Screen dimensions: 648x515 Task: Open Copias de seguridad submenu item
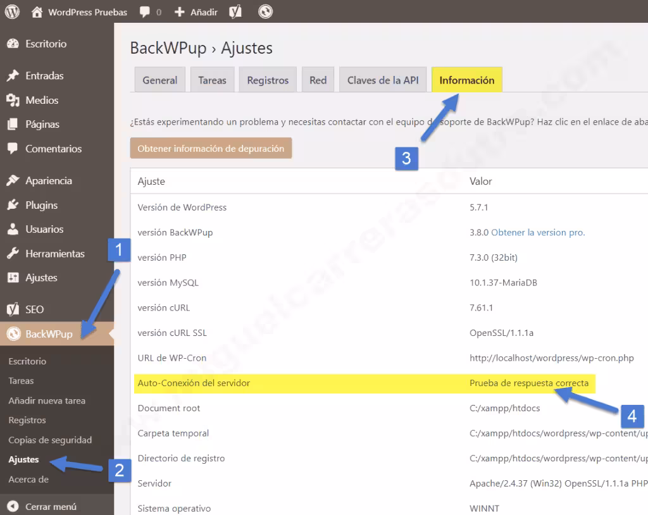click(50, 440)
